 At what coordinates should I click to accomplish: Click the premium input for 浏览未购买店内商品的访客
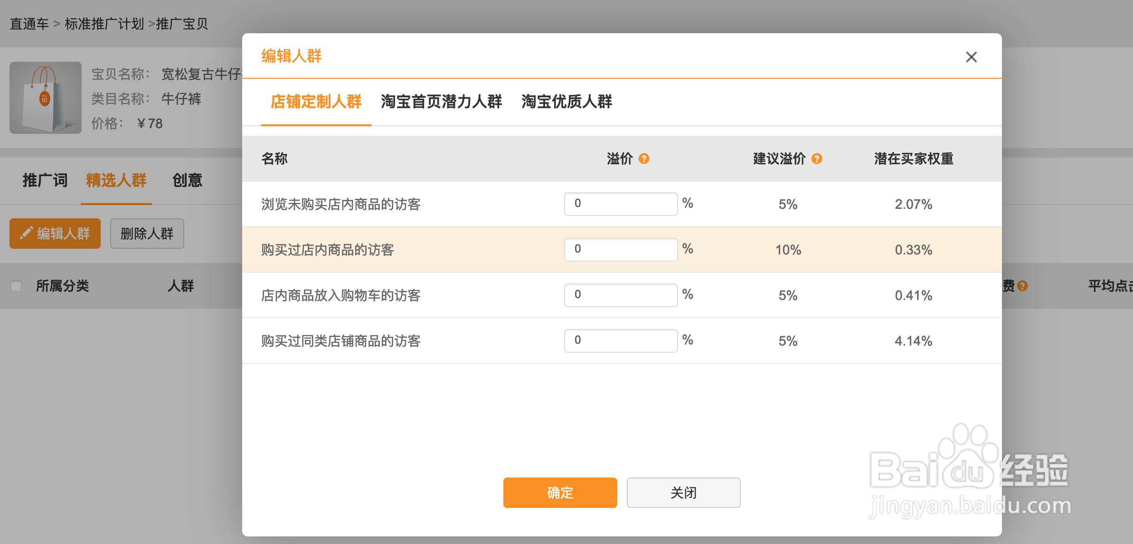(620, 204)
